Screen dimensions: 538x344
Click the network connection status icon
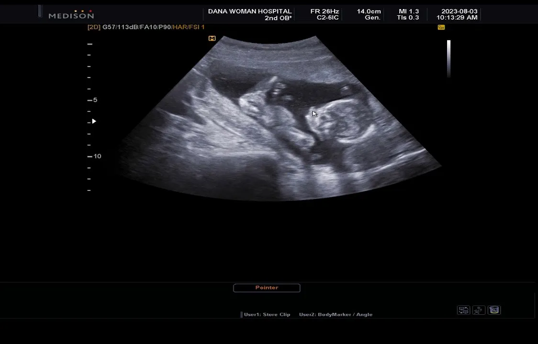tap(479, 310)
